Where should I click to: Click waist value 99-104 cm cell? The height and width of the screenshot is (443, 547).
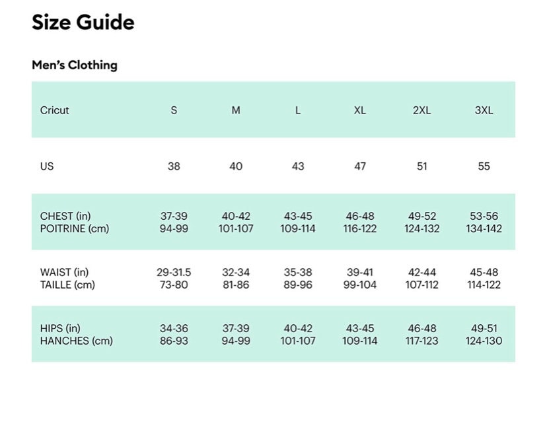point(359,285)
